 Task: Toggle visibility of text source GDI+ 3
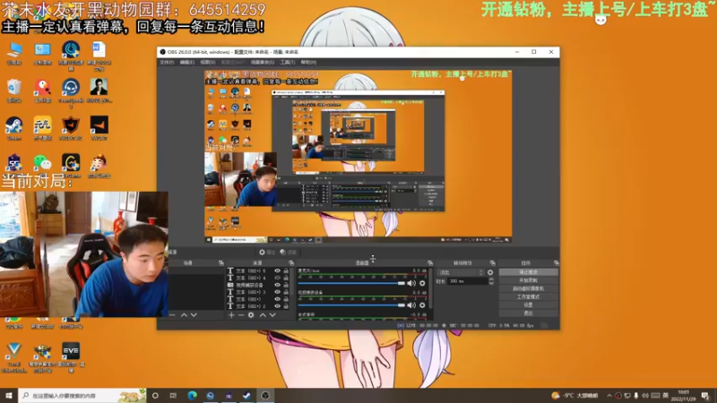pos(277,292)
